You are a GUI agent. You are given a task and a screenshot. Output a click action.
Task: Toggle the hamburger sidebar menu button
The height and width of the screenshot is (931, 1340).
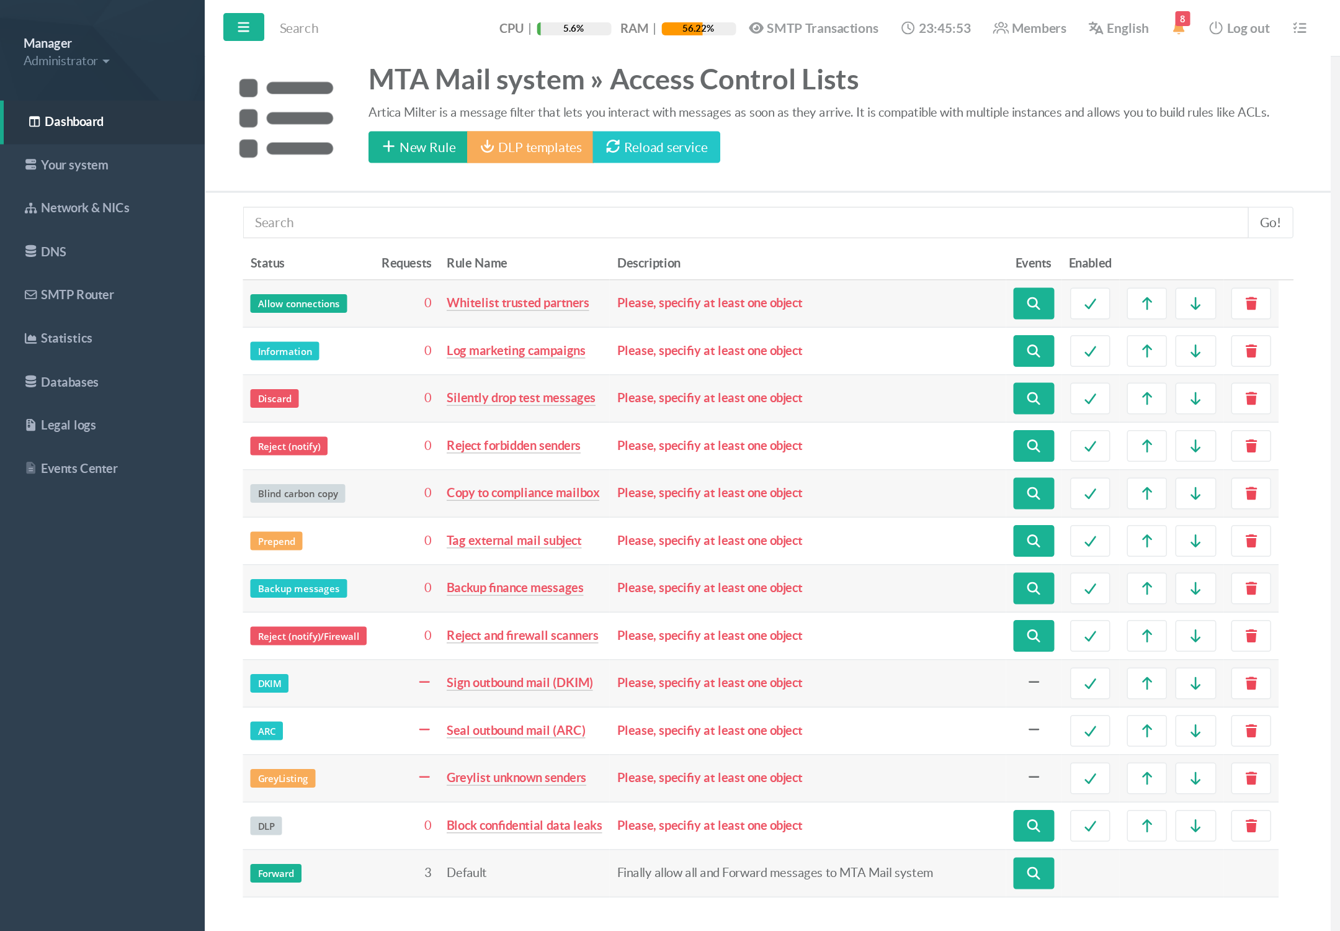click(243, 27)
